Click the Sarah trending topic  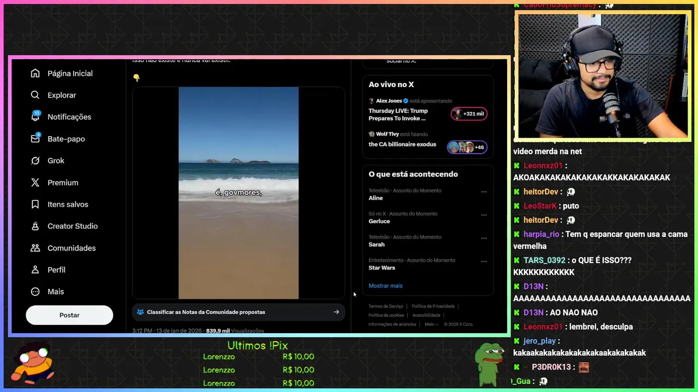376,244
